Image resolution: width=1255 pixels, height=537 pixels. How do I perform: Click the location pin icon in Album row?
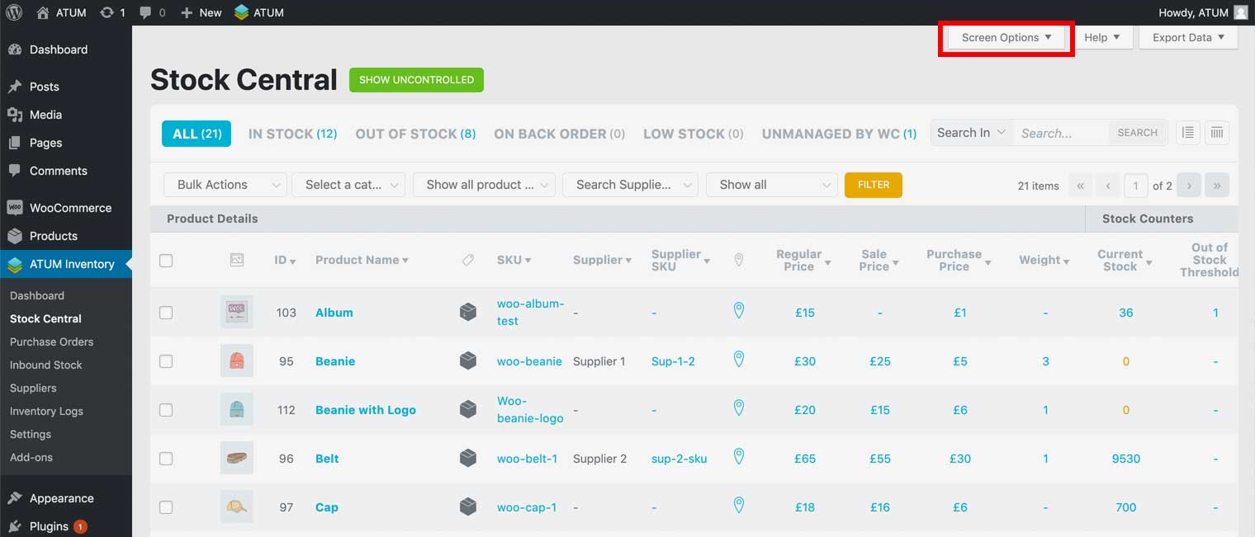pyautogui.click(x=739, y=311)
